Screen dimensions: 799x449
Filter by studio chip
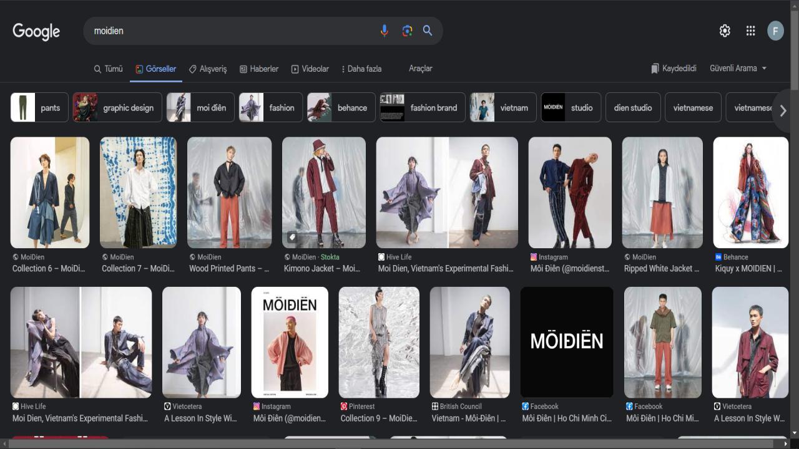(571, 107)
